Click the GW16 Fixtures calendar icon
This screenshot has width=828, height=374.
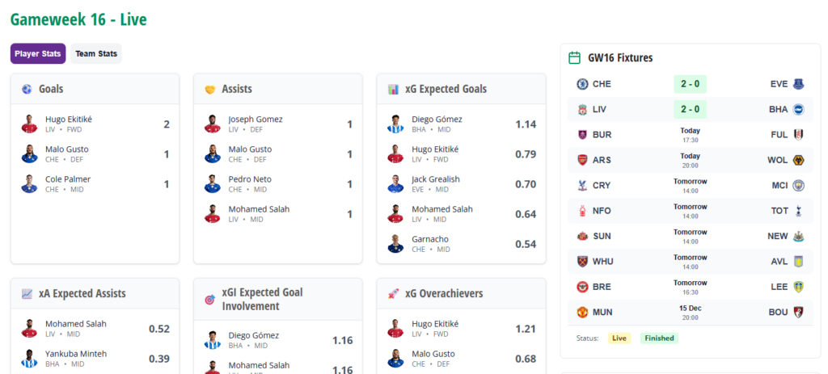click(575, 58)
